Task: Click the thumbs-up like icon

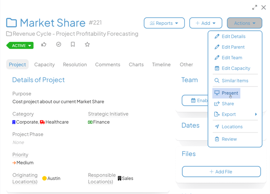Action: (x=44, y=44)
